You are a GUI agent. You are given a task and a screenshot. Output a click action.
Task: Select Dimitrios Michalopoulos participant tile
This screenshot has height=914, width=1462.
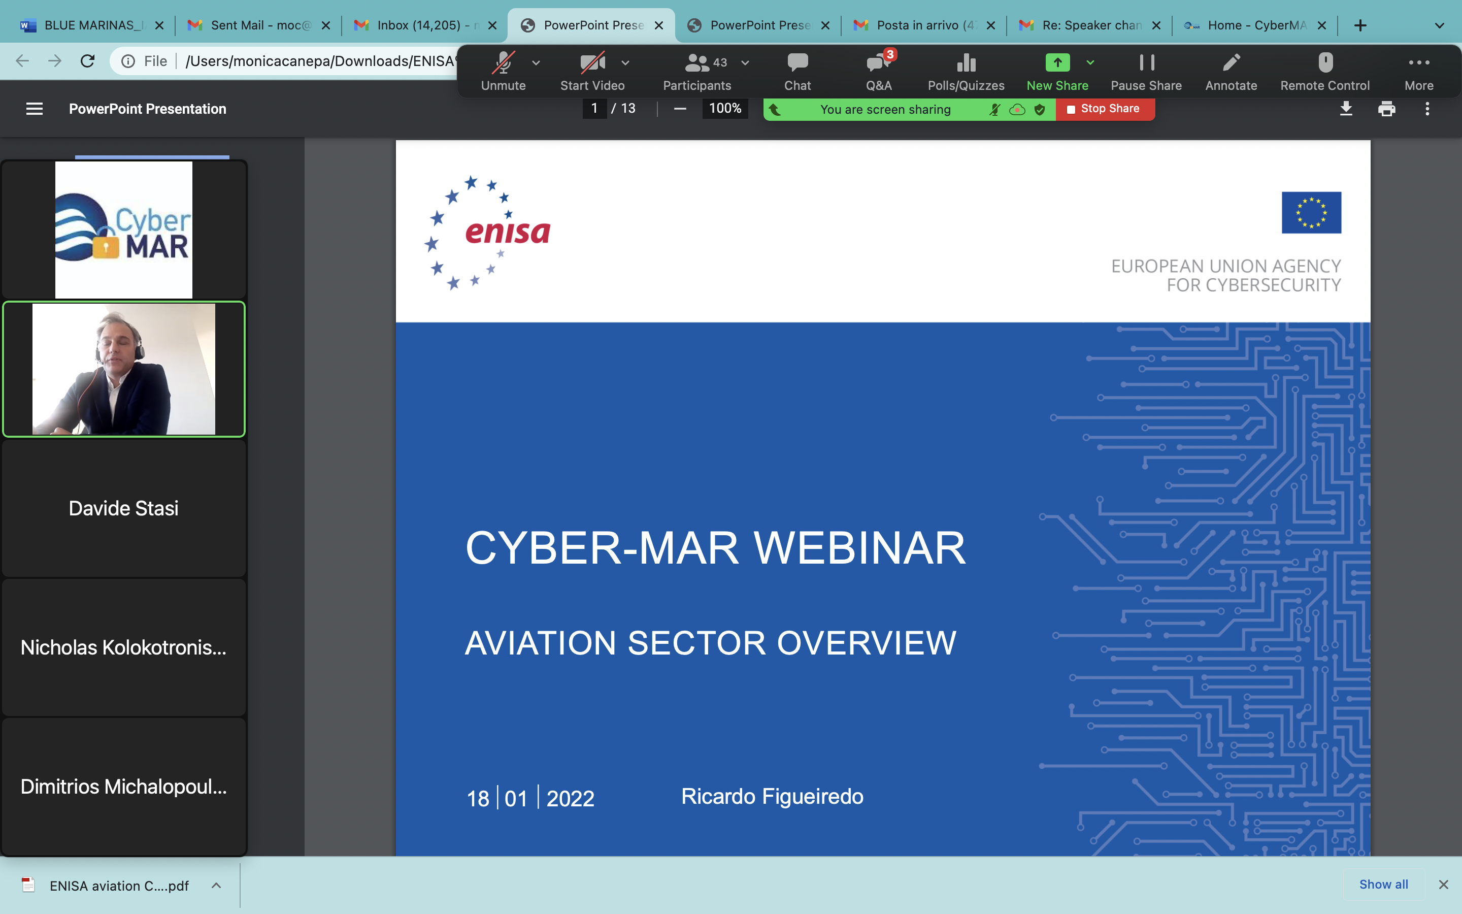(124, 787)
